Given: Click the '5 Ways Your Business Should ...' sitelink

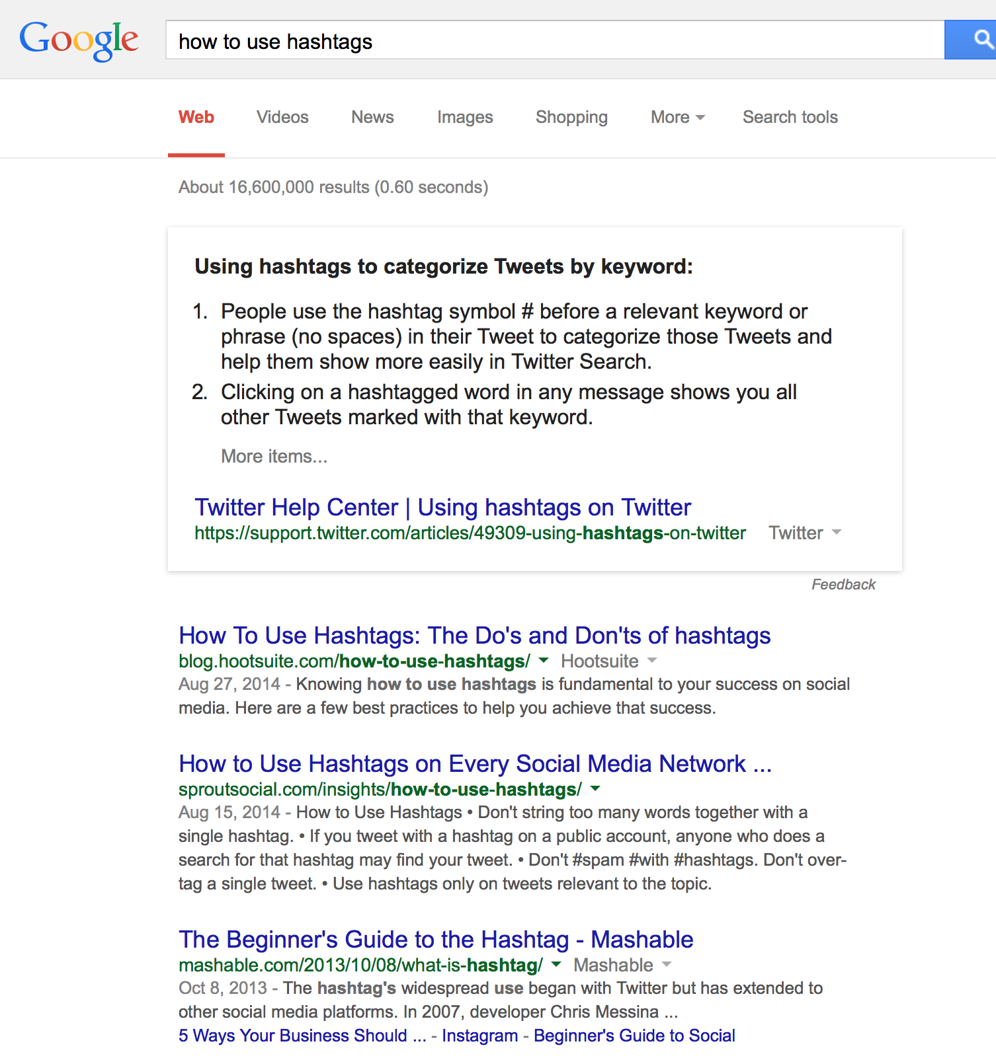Looking at the screenshot, I should click(x=302, y=1036).
